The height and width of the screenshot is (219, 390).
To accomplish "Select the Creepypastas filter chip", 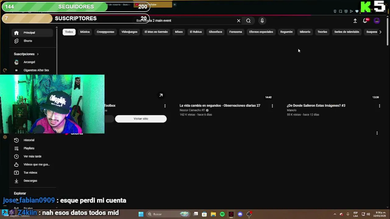I will (105, 32).
